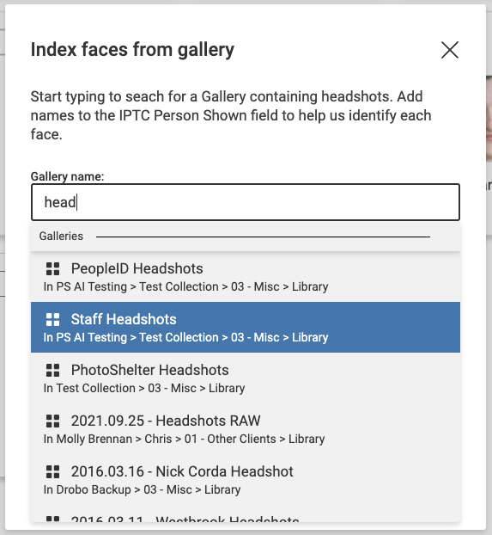The height and width of the screenshot is (535, 492).
Task: Select 2021.09.25 - Headshots RAW gallery
Action: pyautogui.click(x=246, y=429)
